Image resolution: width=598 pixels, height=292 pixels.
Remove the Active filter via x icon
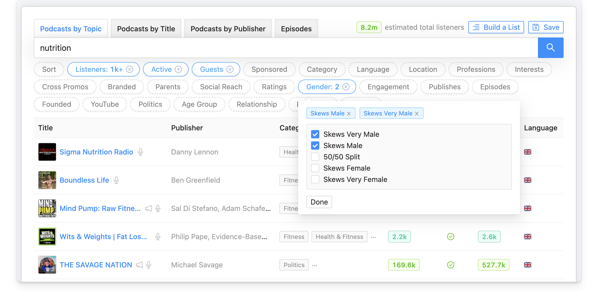click(178, 70)
